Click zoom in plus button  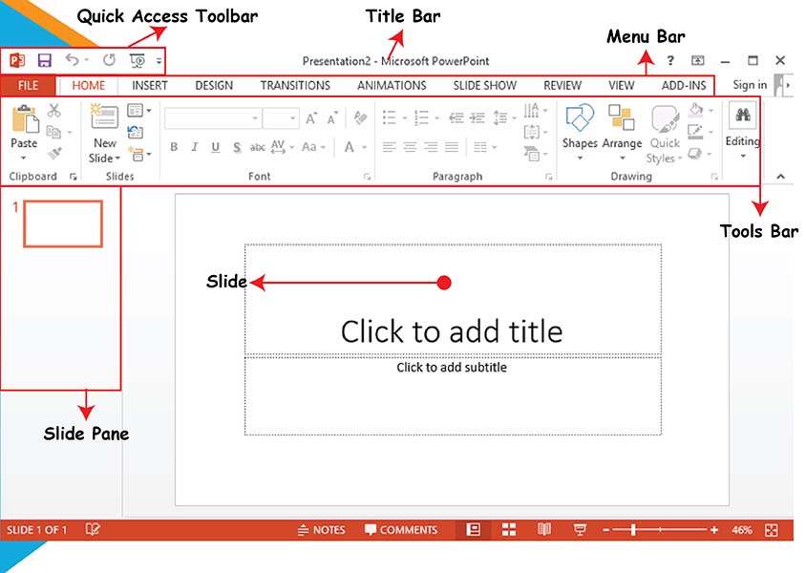[x=714, y=530]
